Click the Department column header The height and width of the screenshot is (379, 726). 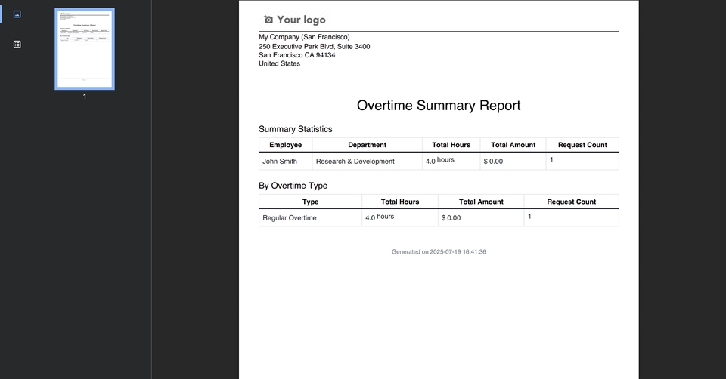point(367,145)
